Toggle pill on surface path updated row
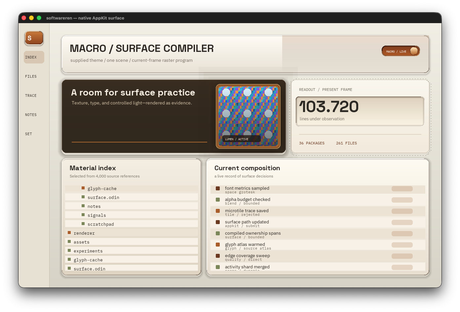Screen dimensions: 460x312 (402, 222)
